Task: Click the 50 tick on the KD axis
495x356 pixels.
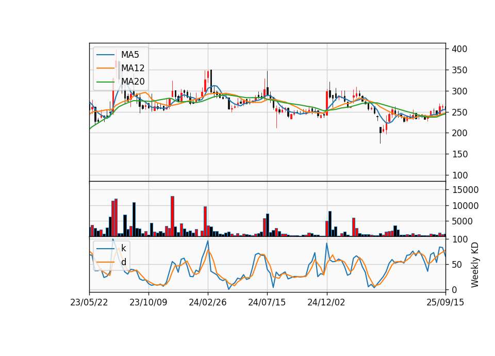Action: tap(457, 265)
